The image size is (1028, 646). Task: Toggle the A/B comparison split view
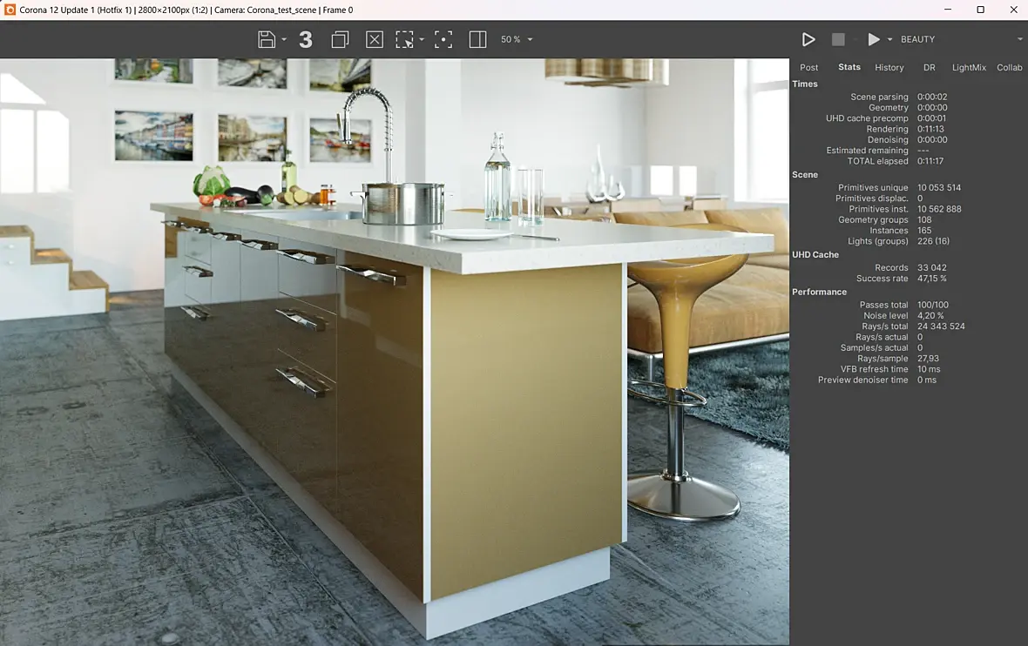[x=477, y=39]
